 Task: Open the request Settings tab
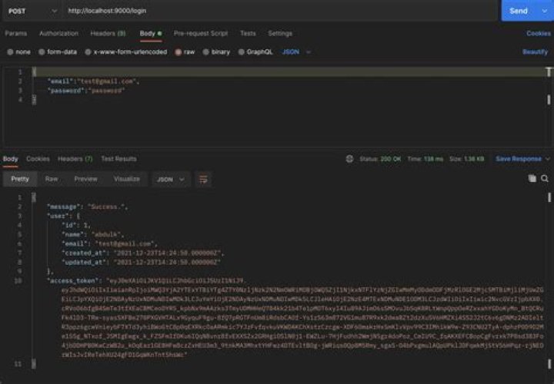click(280, 34)
